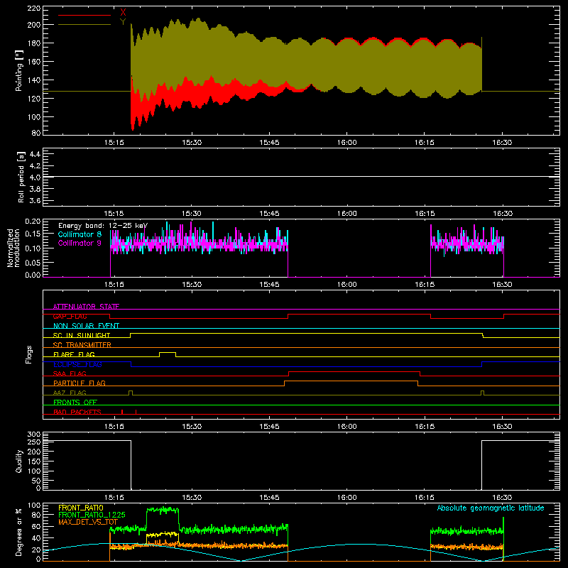
Task: Click the 220 value on the Pointing axis
Action: coord(34,9)
